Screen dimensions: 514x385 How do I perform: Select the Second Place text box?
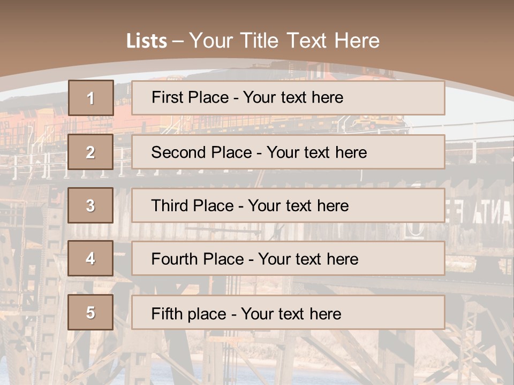(288, 152)
